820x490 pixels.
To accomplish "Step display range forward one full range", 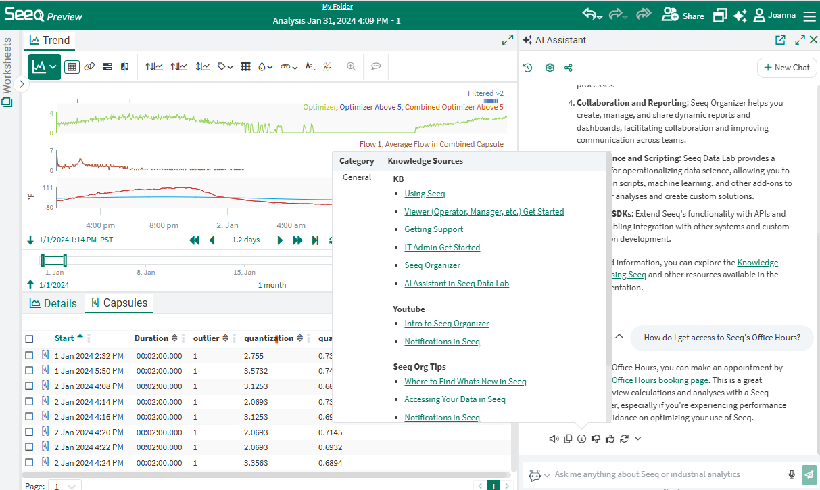I will click(297, 240).
